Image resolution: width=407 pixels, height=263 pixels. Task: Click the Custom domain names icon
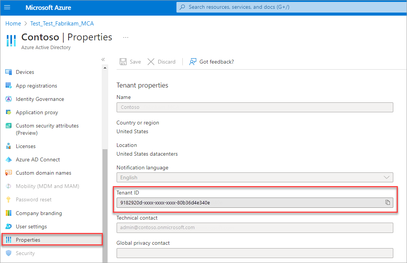pos(8,173)
